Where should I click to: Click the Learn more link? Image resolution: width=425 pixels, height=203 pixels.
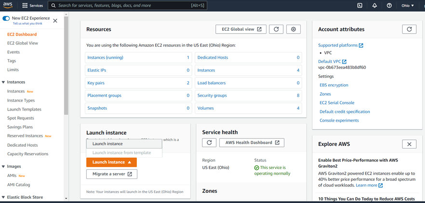(366, 185)
